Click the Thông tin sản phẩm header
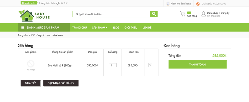 pos(63,52)
